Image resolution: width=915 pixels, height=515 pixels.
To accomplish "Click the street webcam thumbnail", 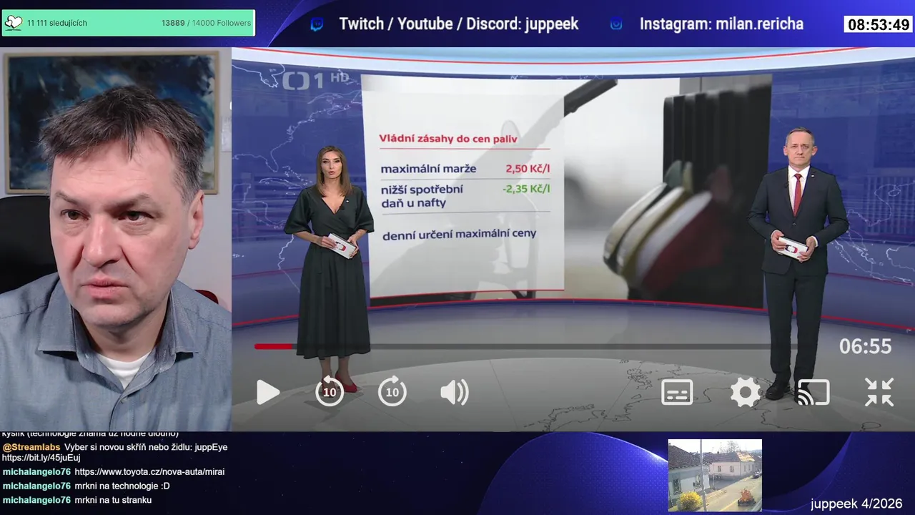I will click(715, 476).
